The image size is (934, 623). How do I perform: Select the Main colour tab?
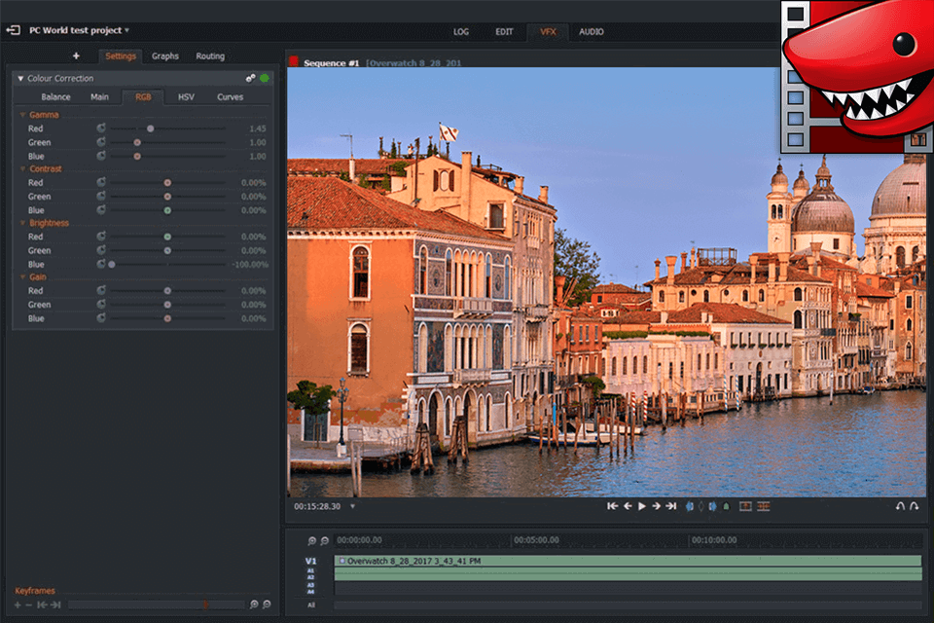99,96
